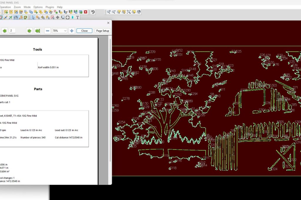Open the Mode menu

27,7
